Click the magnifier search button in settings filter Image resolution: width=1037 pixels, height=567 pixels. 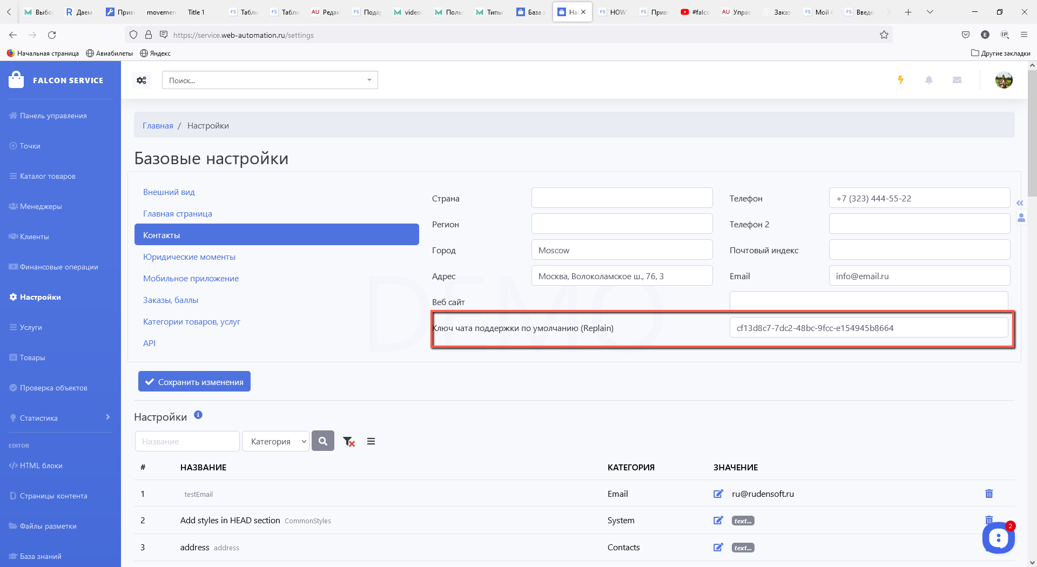pyautogui.click(x=323, y=441)
